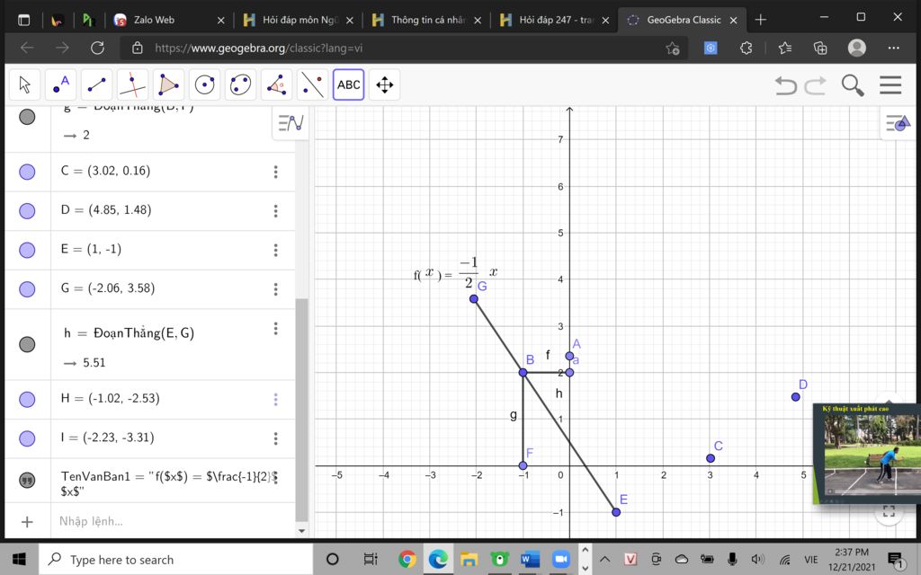Open the algebra view style bar
This screenshot has height=575, width=921.
[291, 123]
